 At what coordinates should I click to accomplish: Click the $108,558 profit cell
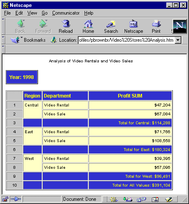point(130,140)
